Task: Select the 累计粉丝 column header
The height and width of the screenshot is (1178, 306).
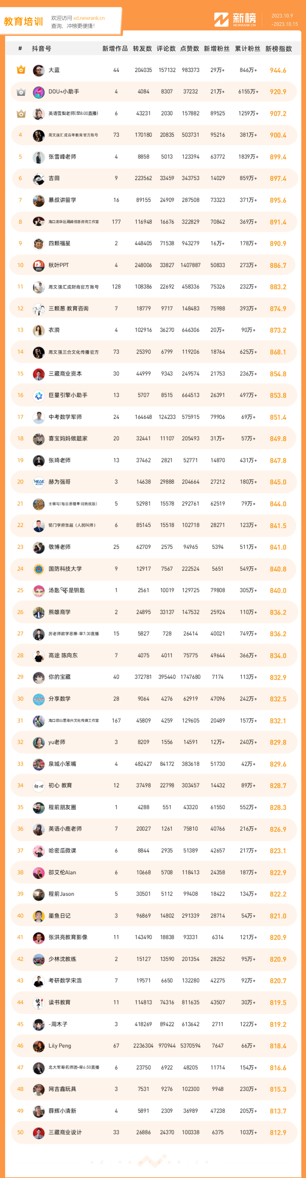Action: pyautogui.click(x=247, y=49)
